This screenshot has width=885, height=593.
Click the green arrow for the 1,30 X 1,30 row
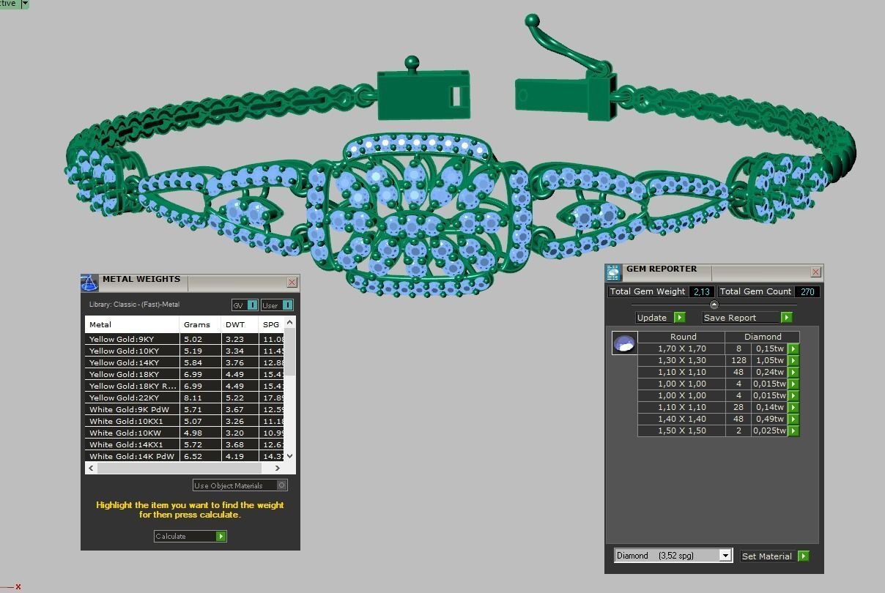793,361
